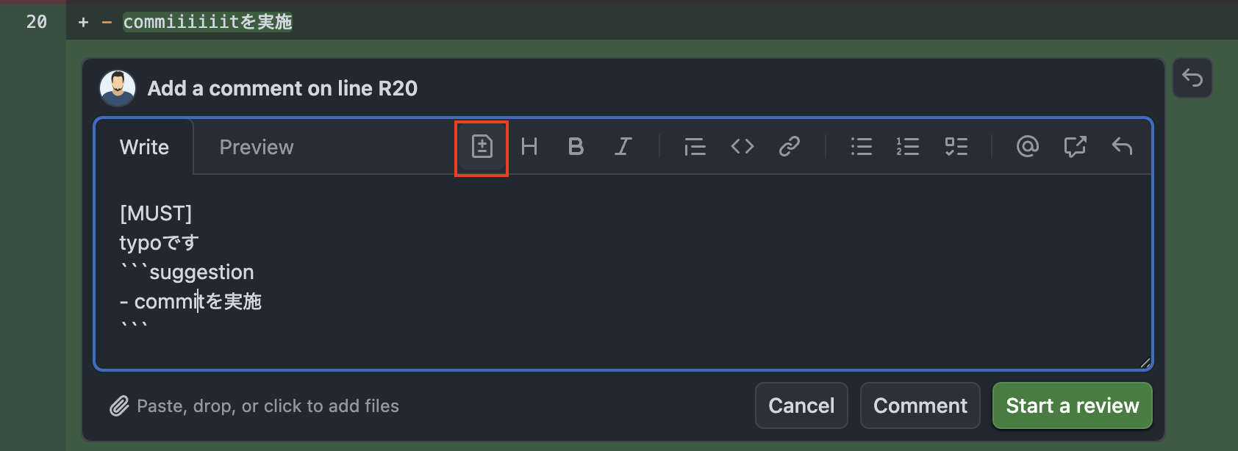Add an unordered bullet list

pyautogui.click(x=860, y=147)
